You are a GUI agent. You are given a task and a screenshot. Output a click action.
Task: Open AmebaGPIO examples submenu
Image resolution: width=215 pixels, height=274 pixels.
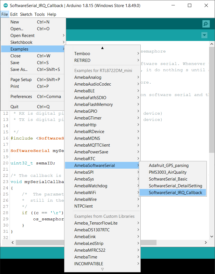103,111
